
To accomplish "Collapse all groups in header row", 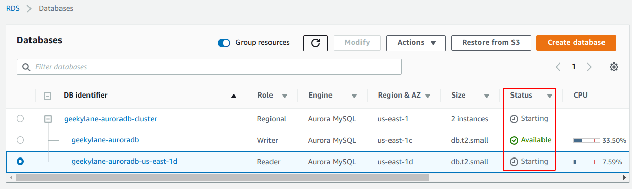I will click(48, 96).
